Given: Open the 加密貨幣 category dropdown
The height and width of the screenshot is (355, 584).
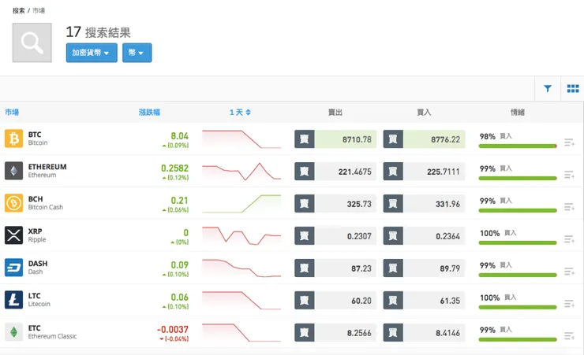Looking at the screenshot, I should 92,53.
